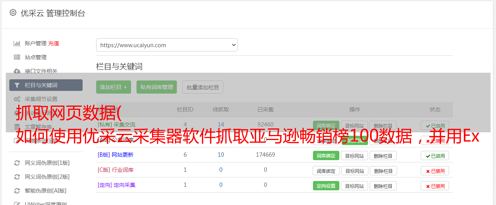Click the 栏目与关键词 page heading
The width and height of the screenshot is (496, 205).
pyautogui.click(x=119, y=67)
